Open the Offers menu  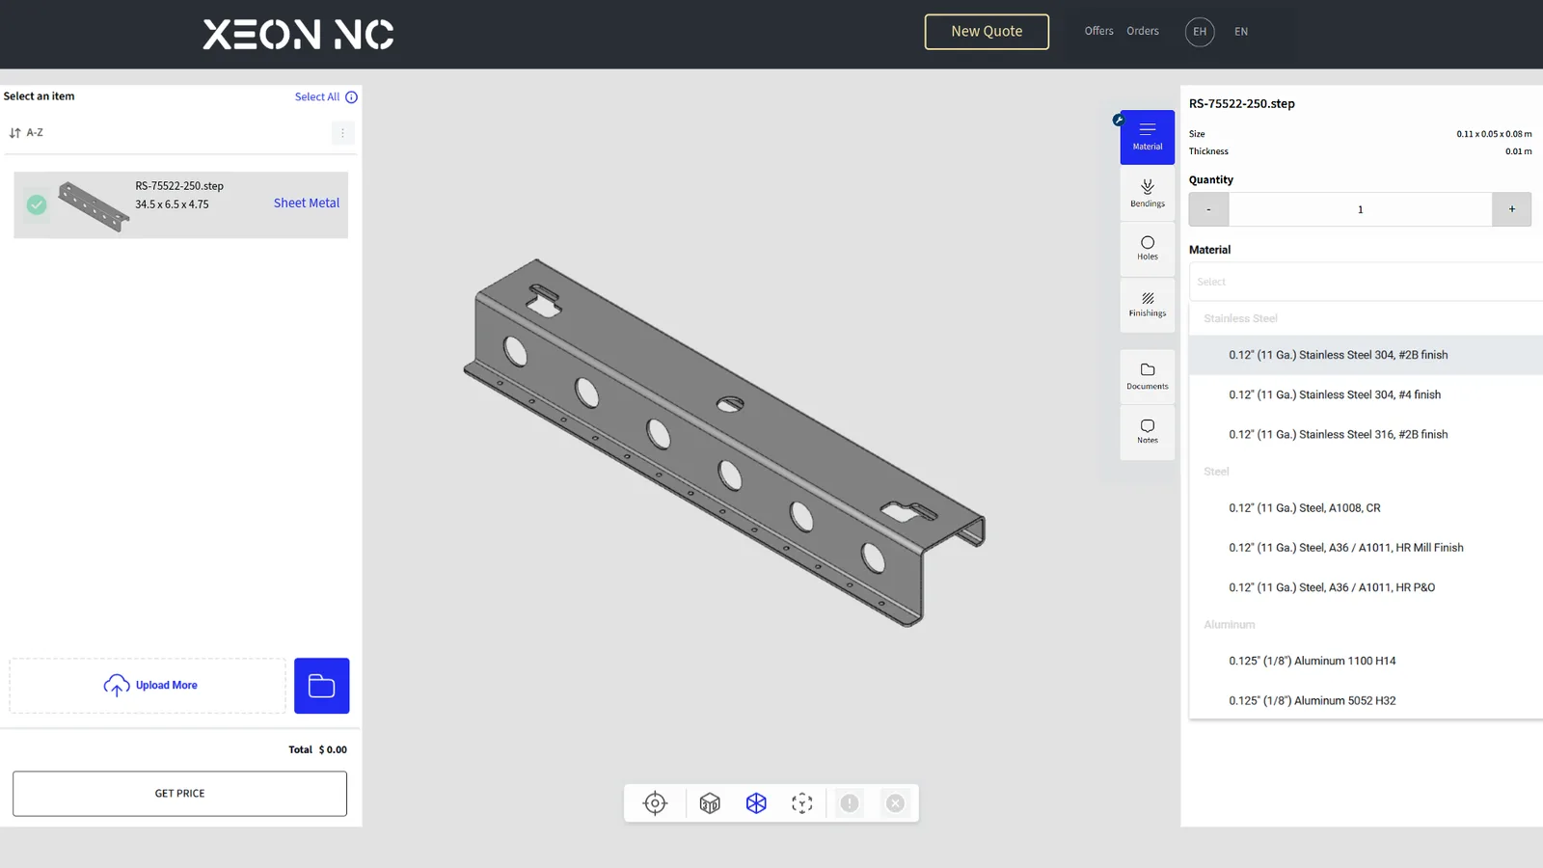(x=1098, y=31)
